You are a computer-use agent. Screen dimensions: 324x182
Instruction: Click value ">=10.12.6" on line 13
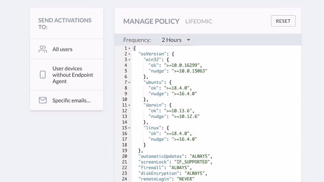click(185, 117)
